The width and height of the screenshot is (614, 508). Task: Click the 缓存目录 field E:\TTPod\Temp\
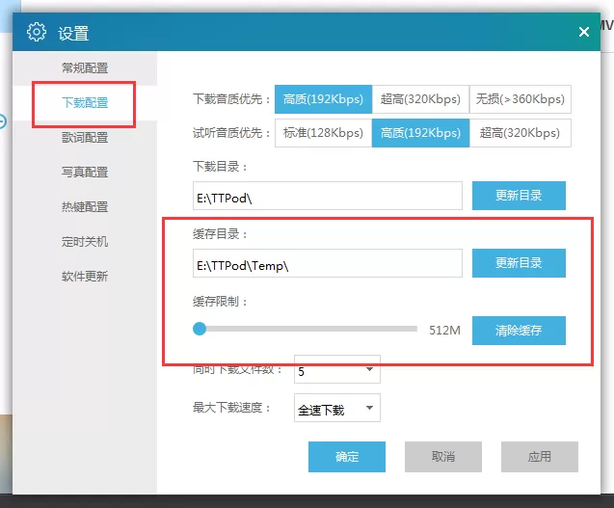tap(328, 263)
